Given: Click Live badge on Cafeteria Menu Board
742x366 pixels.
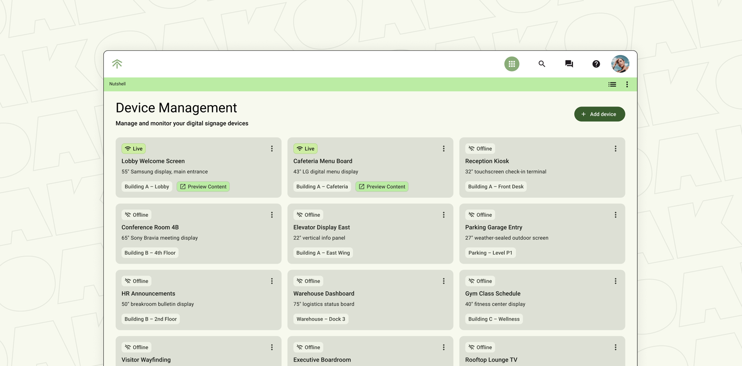Looking at the screenshot, I should click(305, 149).
